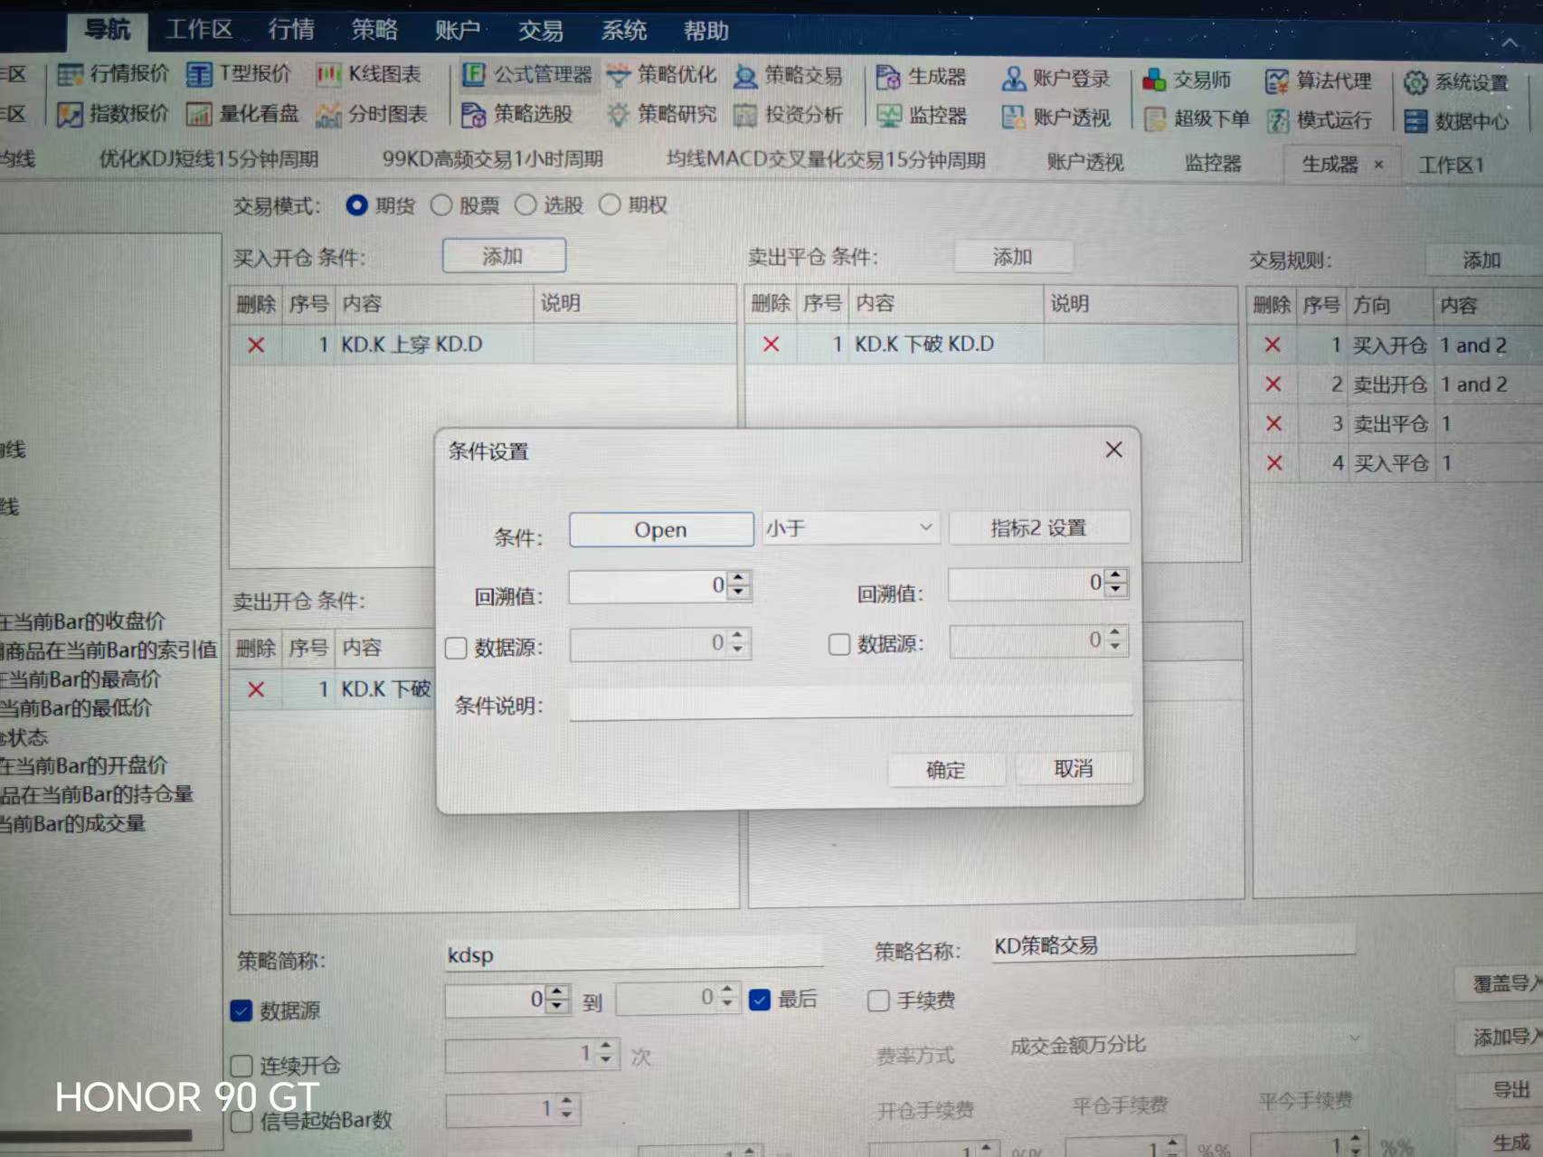1543x1157 pixels.
Task: Select the 股票 trading mode radio button
Action: 441,205
